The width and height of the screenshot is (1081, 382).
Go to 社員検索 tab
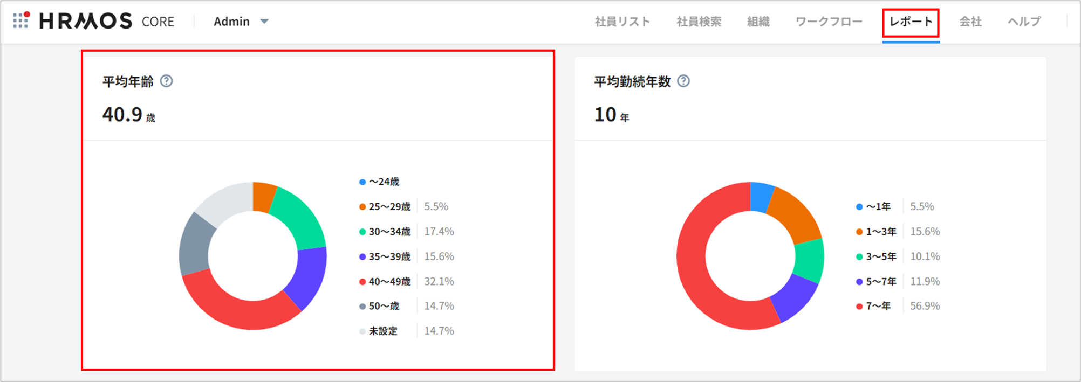click(x=699, y=22)
